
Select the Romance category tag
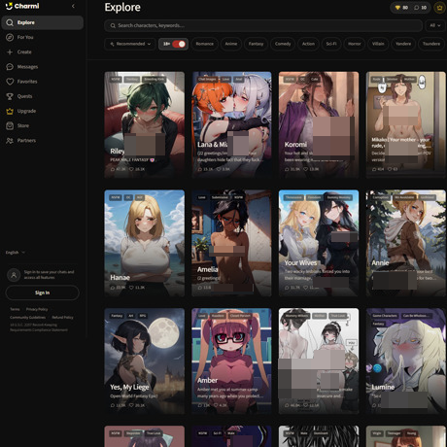point(205,44)
